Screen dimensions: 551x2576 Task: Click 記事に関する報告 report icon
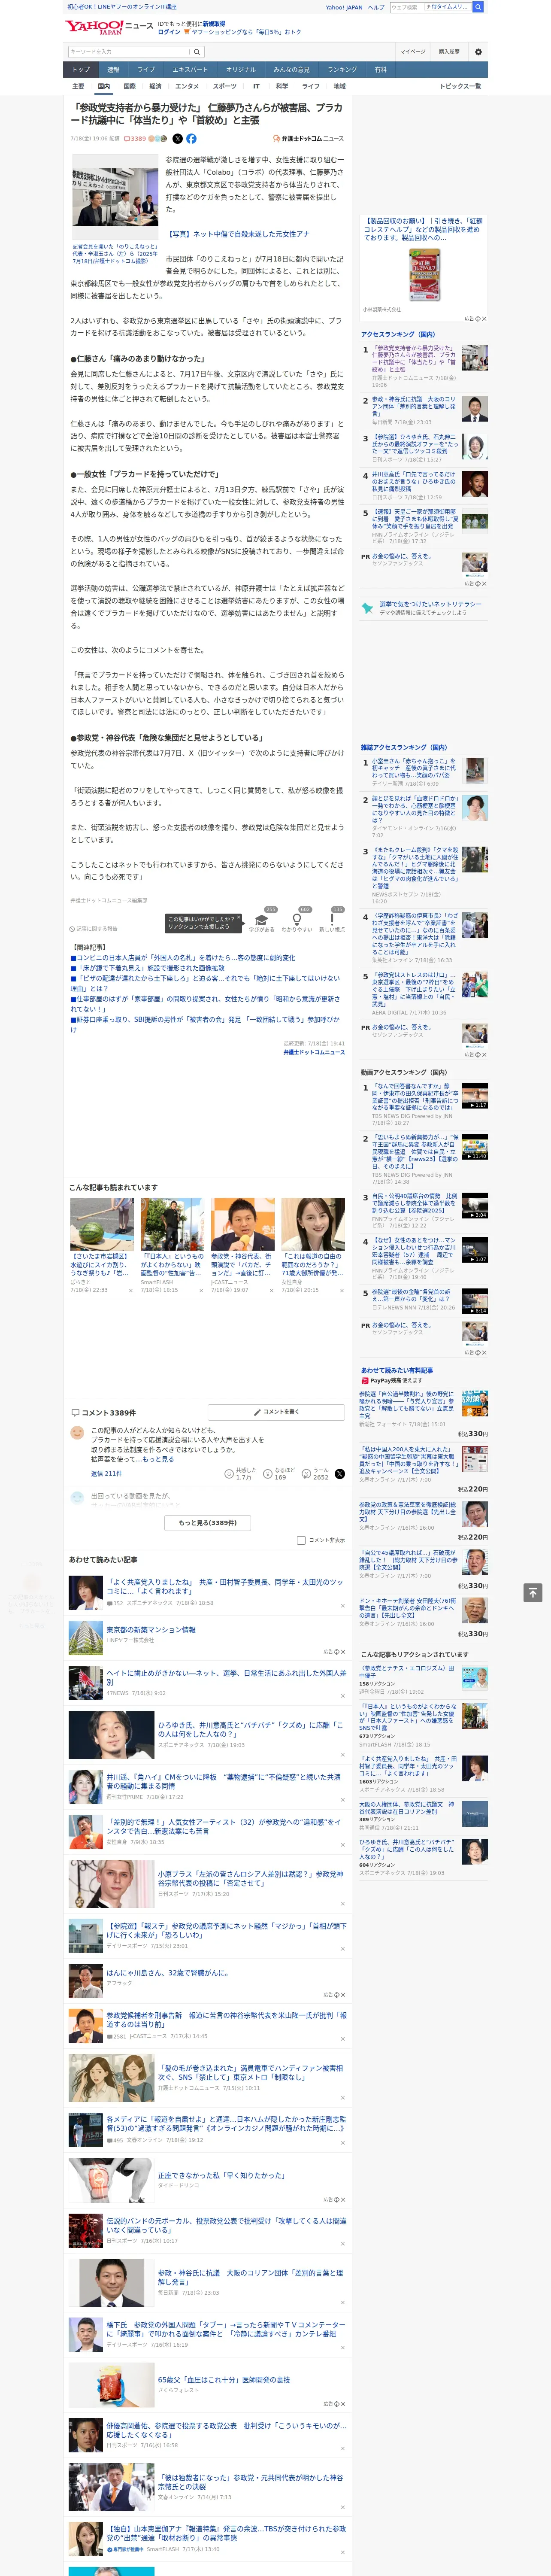pos(94,929)
